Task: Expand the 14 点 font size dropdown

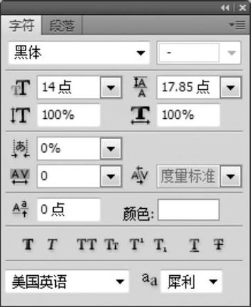Action: 111,88
